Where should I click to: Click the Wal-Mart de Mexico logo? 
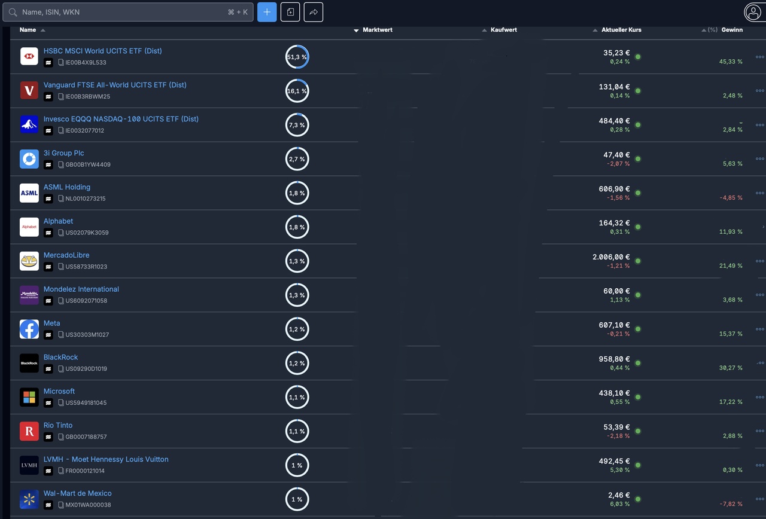tap(29, 500)
